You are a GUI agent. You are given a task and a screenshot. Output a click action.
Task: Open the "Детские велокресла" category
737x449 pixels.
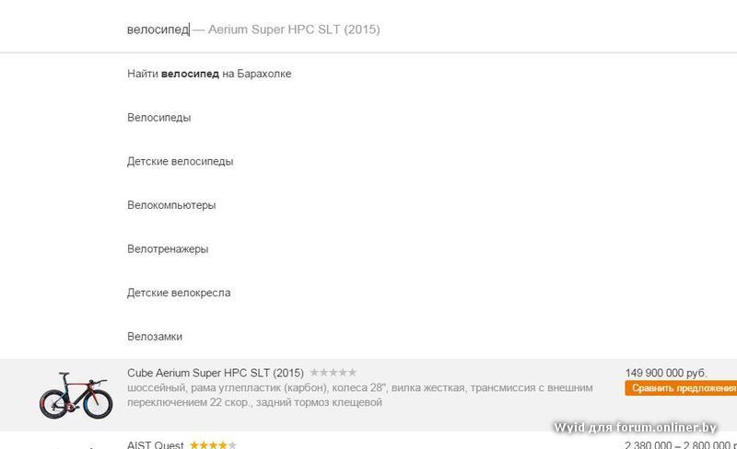click(179, 293)
